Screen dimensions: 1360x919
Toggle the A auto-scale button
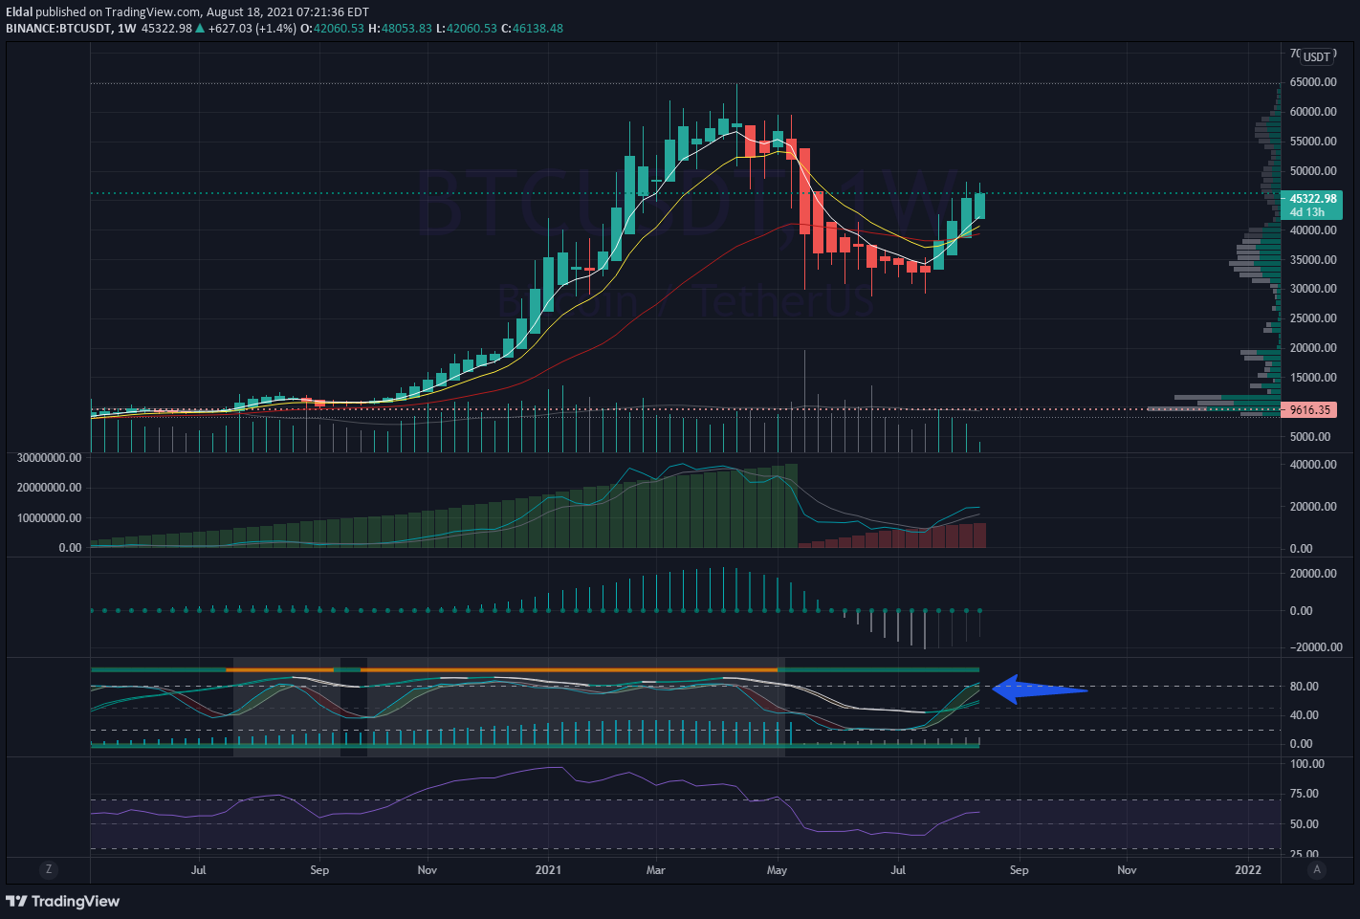1317,869
